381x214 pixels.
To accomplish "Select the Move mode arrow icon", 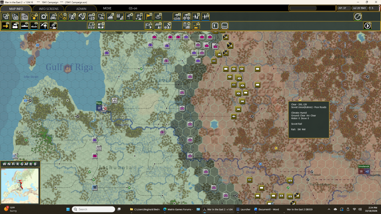I will (x=5, y=26).
